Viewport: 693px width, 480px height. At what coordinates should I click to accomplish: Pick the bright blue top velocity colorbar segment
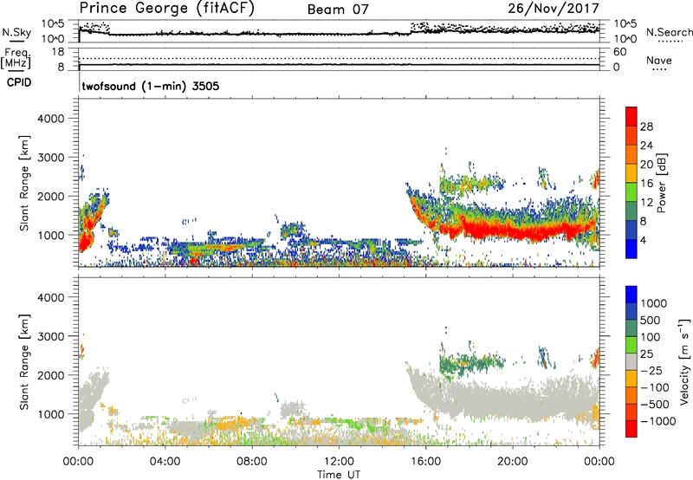pyautogui.click(x=631, y=295)
